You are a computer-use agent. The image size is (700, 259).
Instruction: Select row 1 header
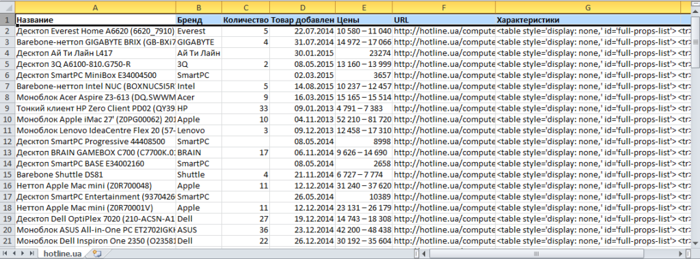pos(7,20)
